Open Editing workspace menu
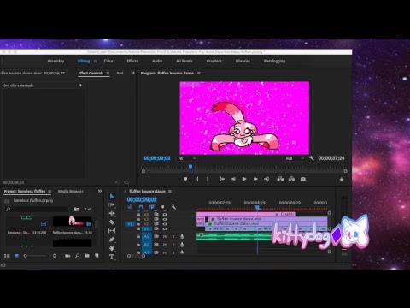The width and height of the screenshot is (410, 308). pyautogui.click(x=96, y=61)
